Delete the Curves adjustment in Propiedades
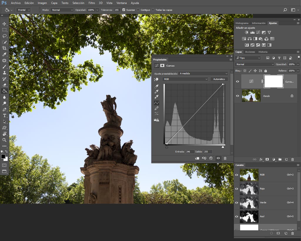Viewport: 301px width, 241px height. click(225, 158)
